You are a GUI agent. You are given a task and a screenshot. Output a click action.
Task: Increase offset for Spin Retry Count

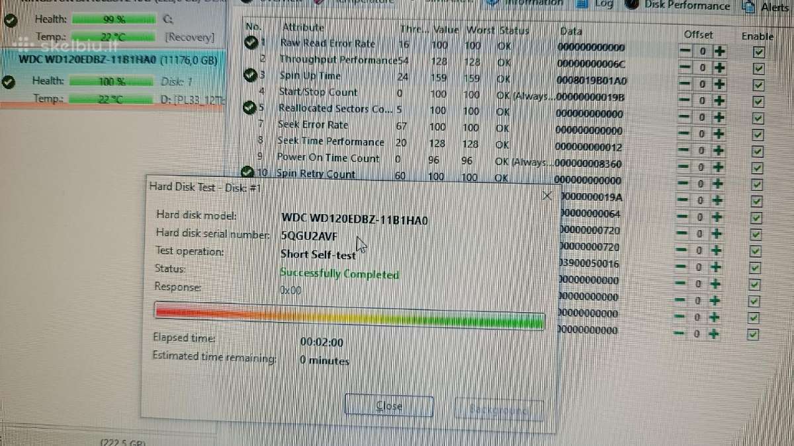tap(717, 184)
